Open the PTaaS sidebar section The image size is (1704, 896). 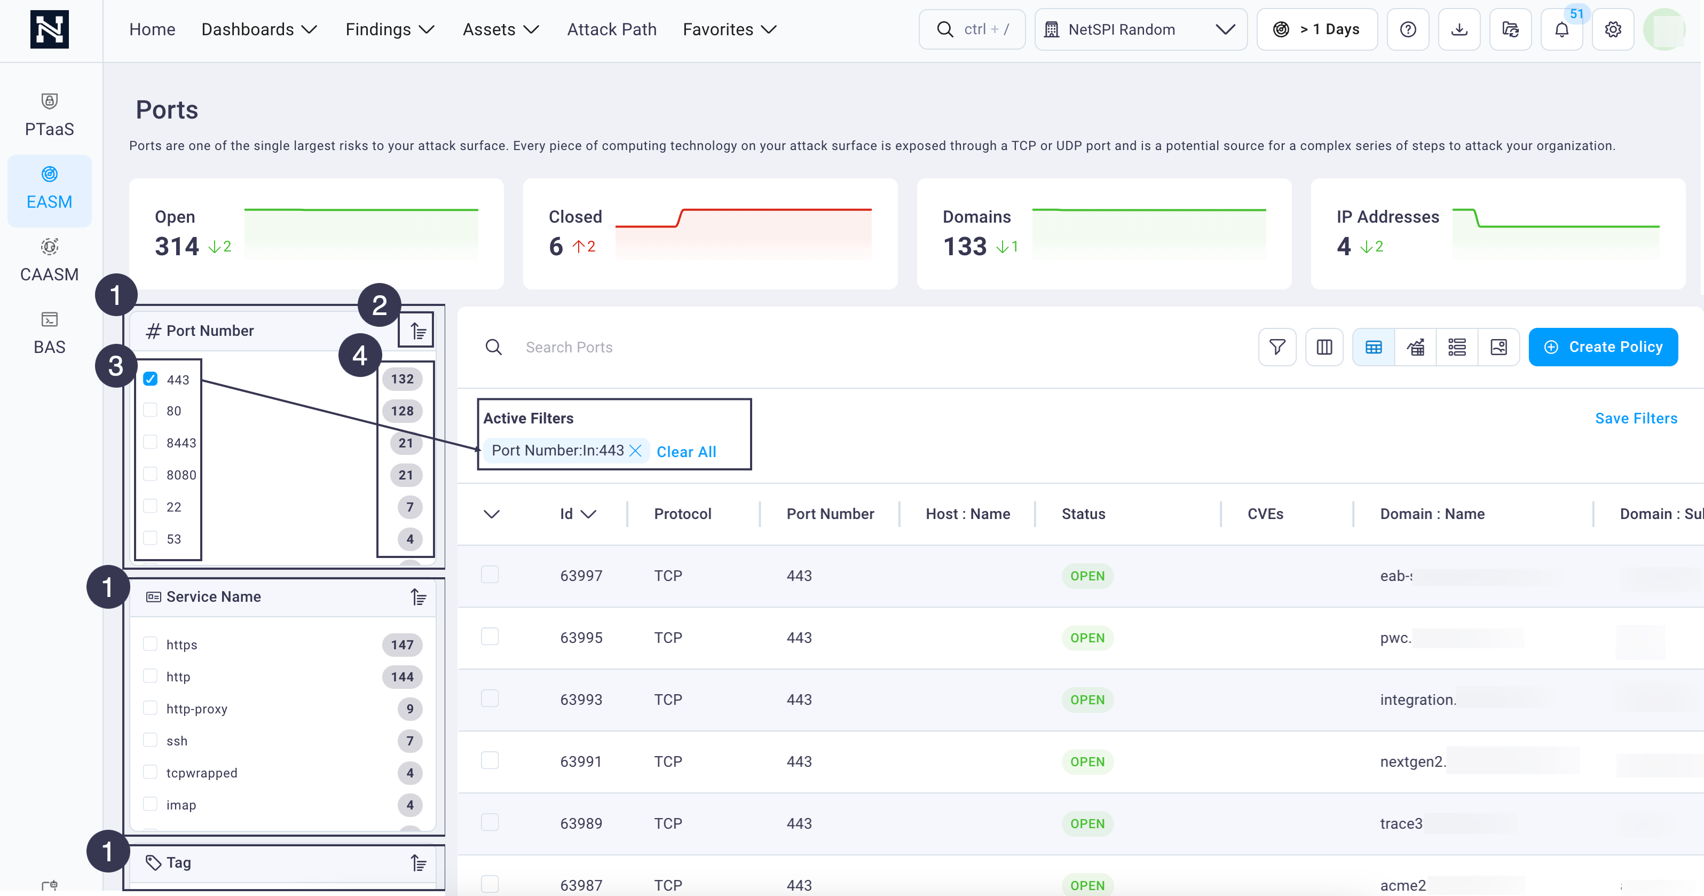[x=50, y=116]
